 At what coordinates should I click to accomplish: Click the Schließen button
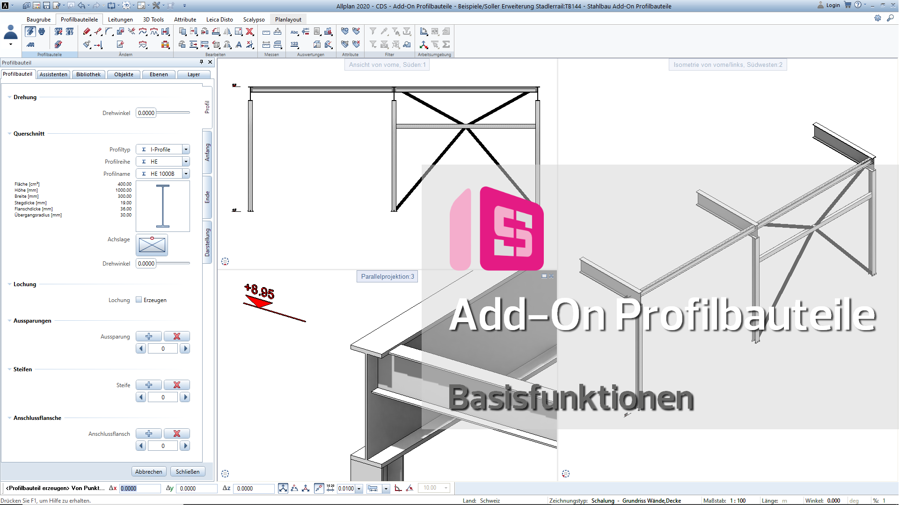(188, 471)
